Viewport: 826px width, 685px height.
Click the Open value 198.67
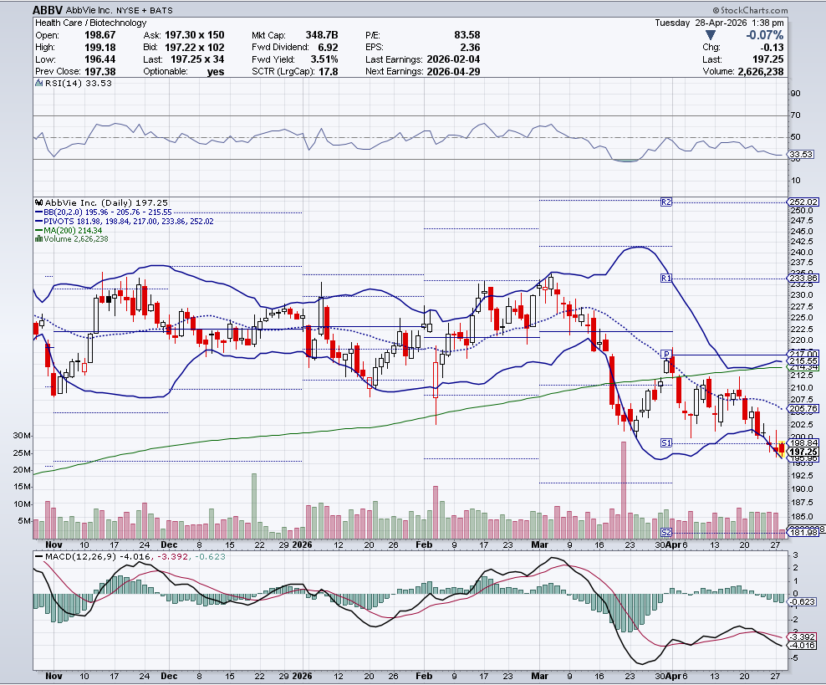(99, 35)
